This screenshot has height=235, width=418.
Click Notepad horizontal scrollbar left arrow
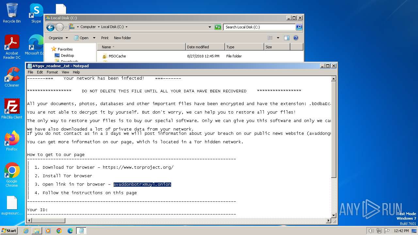29,221
